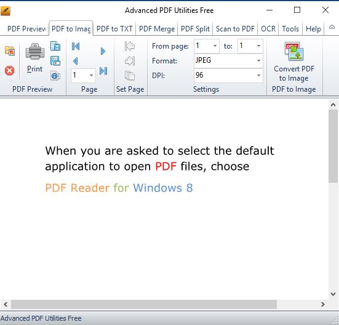Jump to last page arrow icon
The image size is (339, 325).
[x=103, y=71]
